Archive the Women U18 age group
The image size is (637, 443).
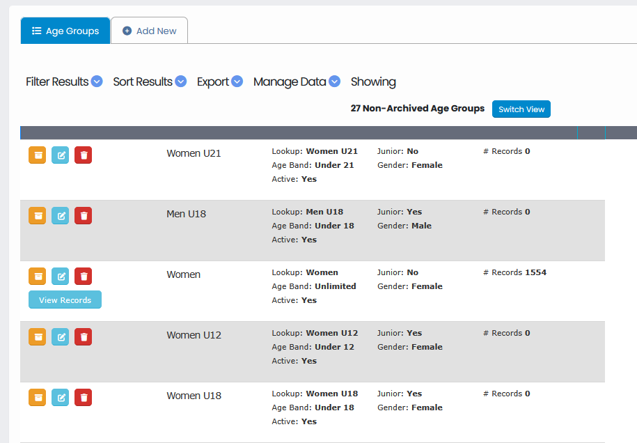coord(38,397)
